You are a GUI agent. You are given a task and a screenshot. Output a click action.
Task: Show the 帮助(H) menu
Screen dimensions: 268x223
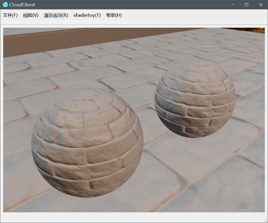(x=114, y=15)
